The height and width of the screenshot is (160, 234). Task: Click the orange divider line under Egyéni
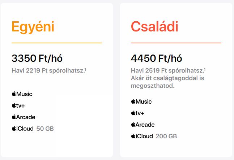[57, 43]
